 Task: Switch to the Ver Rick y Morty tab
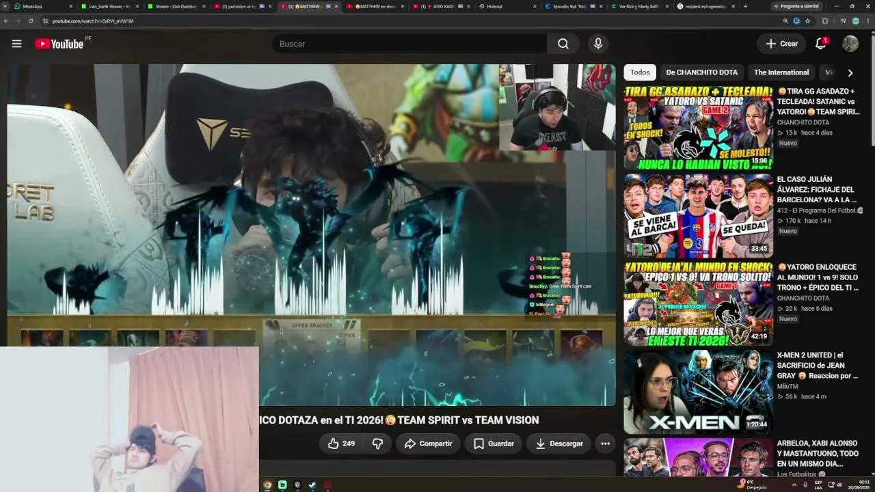(638, 6)
